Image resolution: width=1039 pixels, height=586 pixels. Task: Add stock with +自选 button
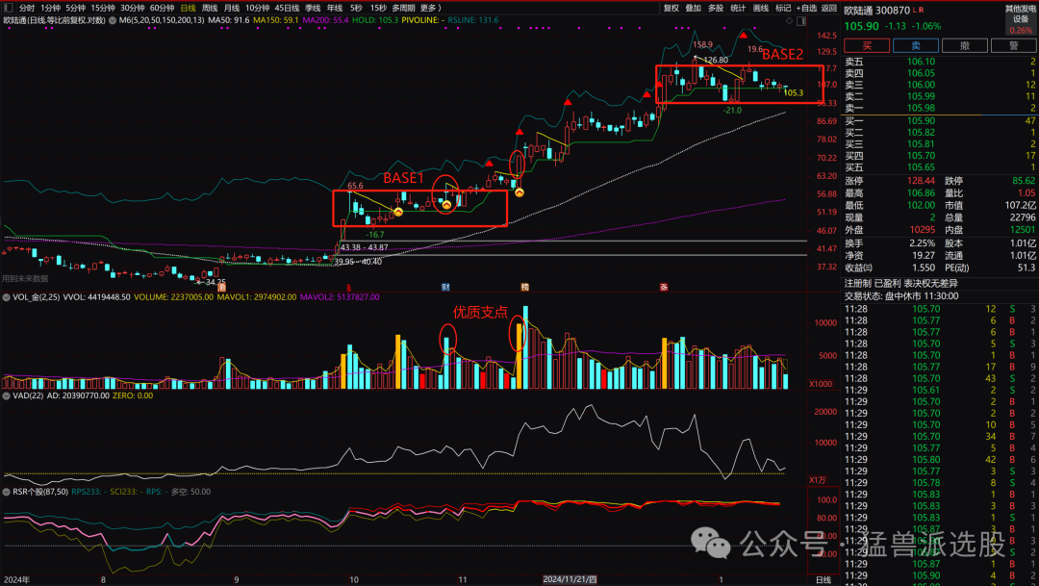pyautogui.click(x=806, y=8)
